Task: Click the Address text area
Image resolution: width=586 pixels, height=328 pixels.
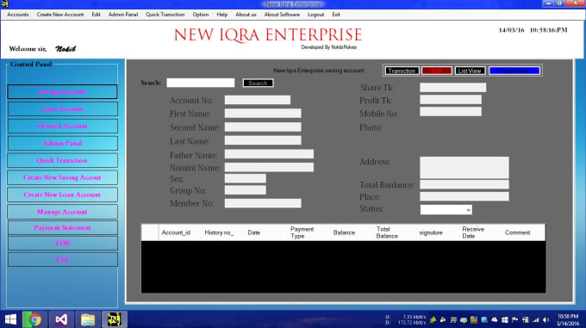Action: coord(464,168)
